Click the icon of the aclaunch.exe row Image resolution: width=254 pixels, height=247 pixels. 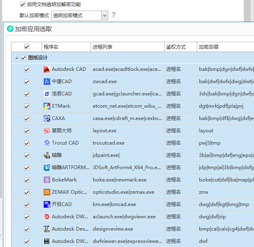[x=47, y=217]
